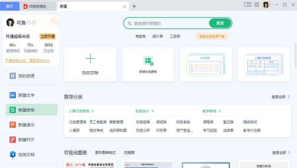Click the magnifier icon in search box
This screenshot has height=168, width=297.
coord(130,23)
